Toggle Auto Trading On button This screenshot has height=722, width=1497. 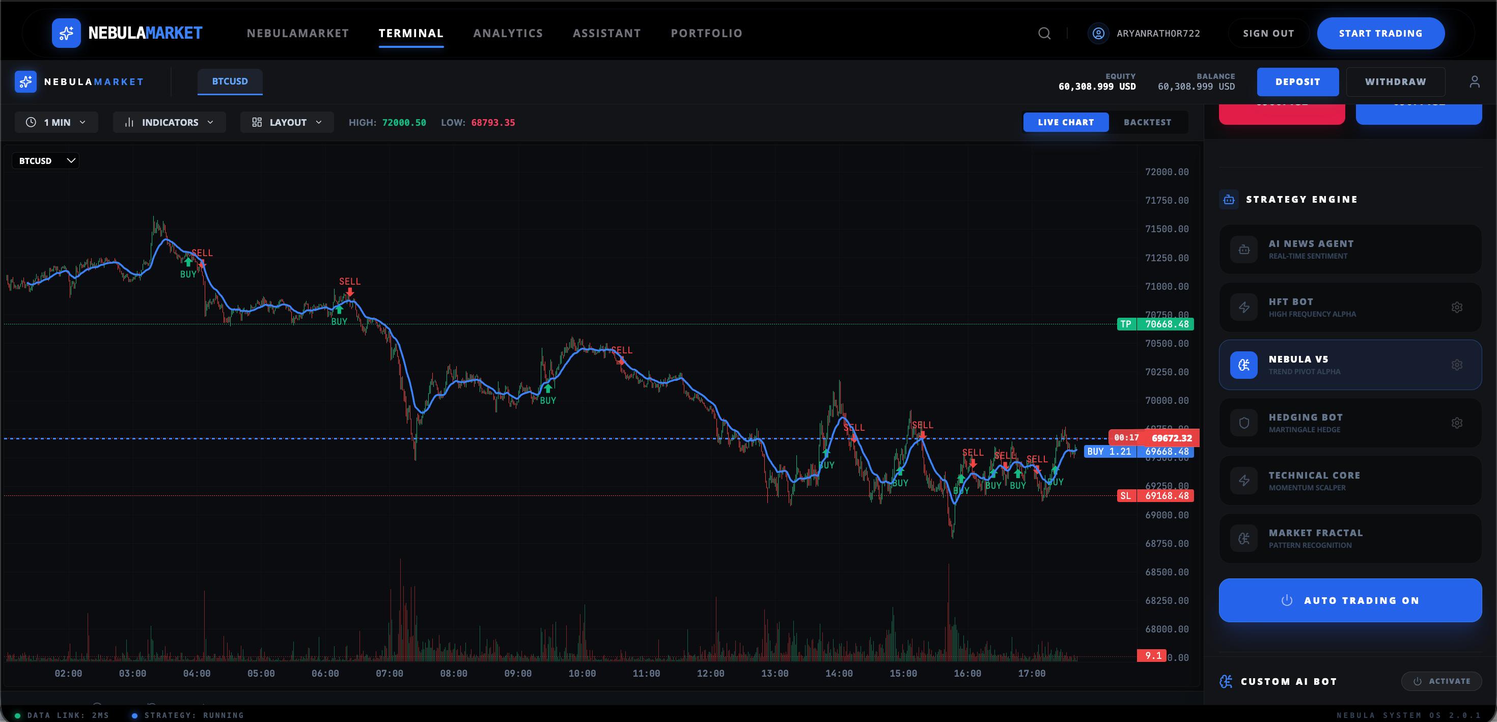pyautogui.click(x=1349, y=600)
